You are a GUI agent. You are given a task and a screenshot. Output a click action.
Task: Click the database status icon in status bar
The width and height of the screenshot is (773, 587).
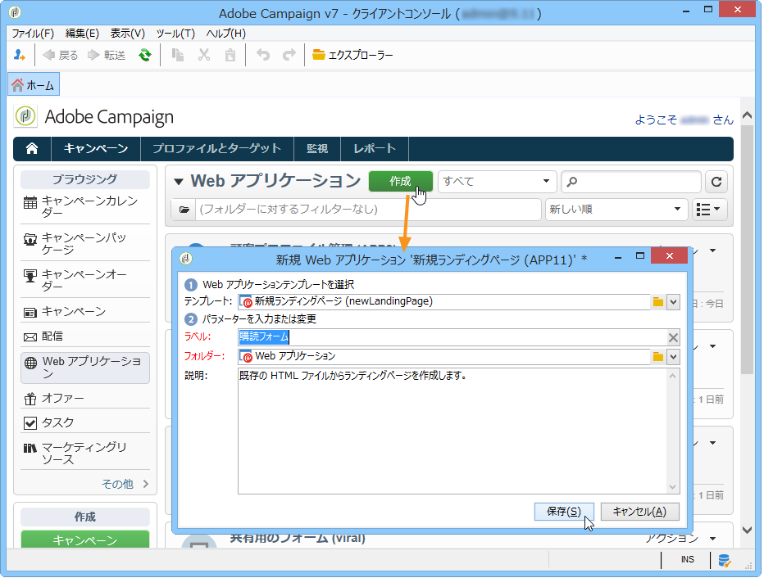[x=724, y=561]
